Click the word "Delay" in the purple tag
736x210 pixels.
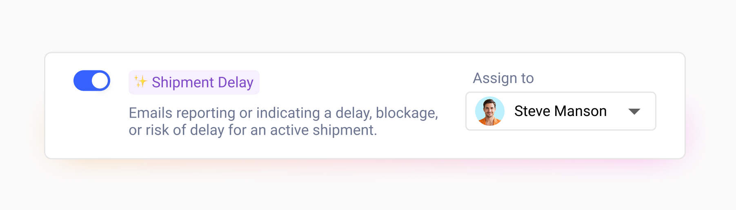[x=236, y=82]
